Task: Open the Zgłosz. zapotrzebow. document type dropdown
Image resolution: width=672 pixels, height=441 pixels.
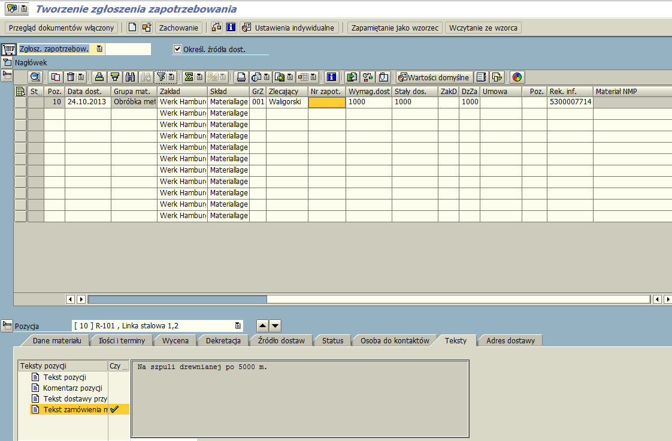Action: [99, 49]
